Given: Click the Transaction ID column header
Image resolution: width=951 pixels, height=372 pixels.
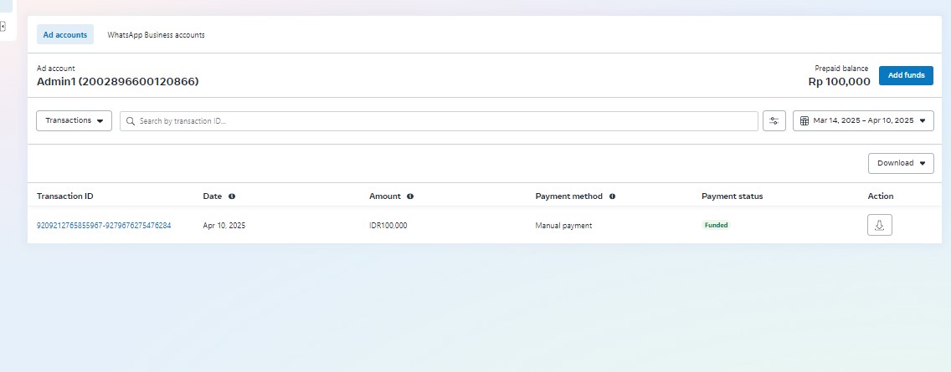Looking at the screenshot, I should [x=65, y=196].
